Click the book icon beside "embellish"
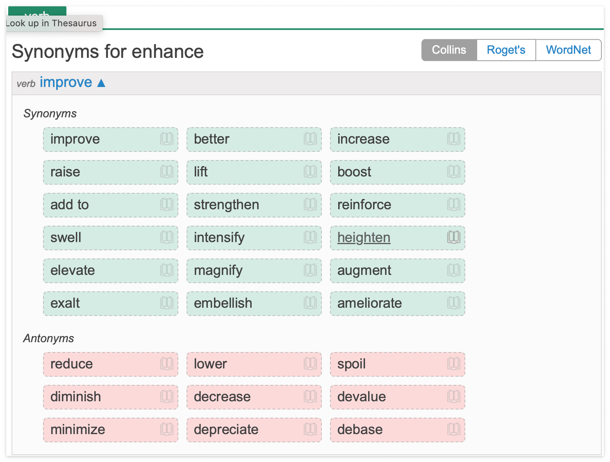Viewport: 610px width, 462px height. [x=310, y=303]
